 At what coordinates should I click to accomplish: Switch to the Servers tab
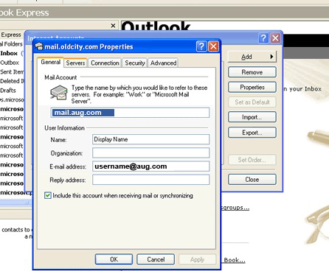[75, 63]
